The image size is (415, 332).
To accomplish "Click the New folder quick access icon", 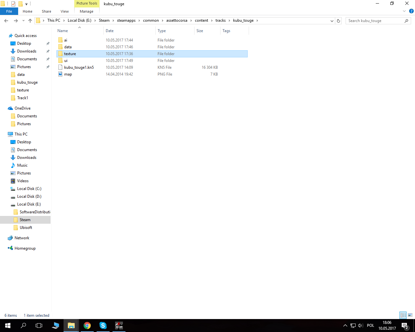I will 20,4.
